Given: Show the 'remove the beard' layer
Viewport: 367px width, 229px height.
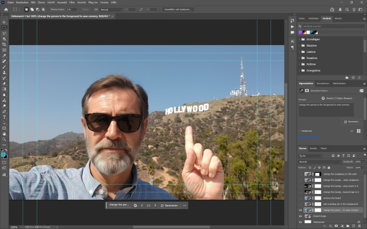Looking at the screenshot, I should coord(300,199).
